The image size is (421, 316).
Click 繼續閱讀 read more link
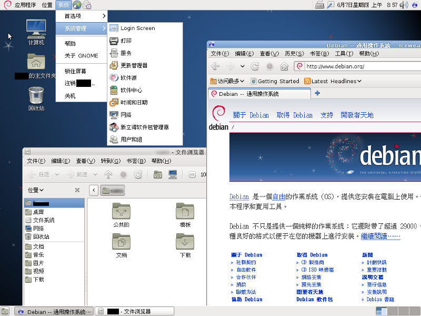pyautogui.click(x=380, y=236)
